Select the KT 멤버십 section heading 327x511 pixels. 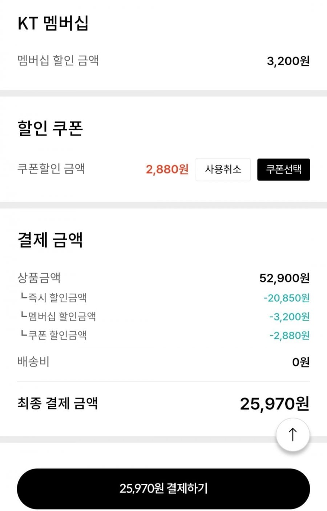point(53,24)
